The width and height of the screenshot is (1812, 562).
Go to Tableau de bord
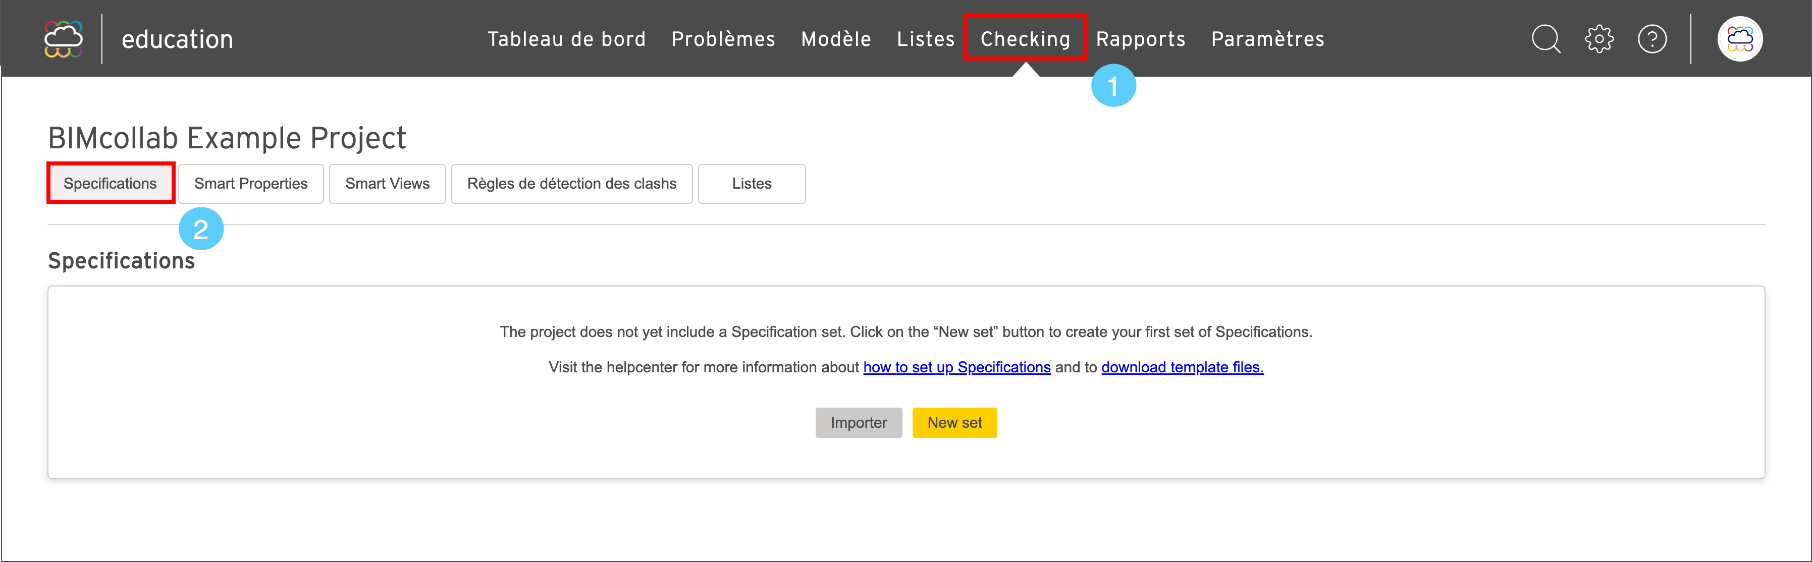(x=567, y=39)
